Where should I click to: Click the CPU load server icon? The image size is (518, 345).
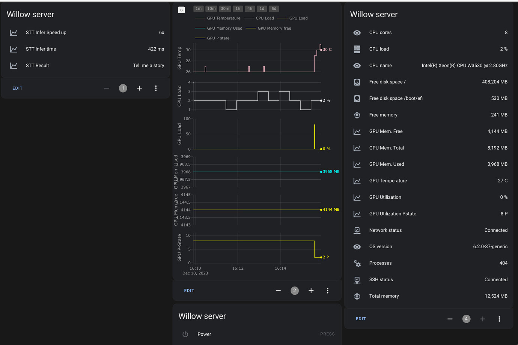(357, 49)
